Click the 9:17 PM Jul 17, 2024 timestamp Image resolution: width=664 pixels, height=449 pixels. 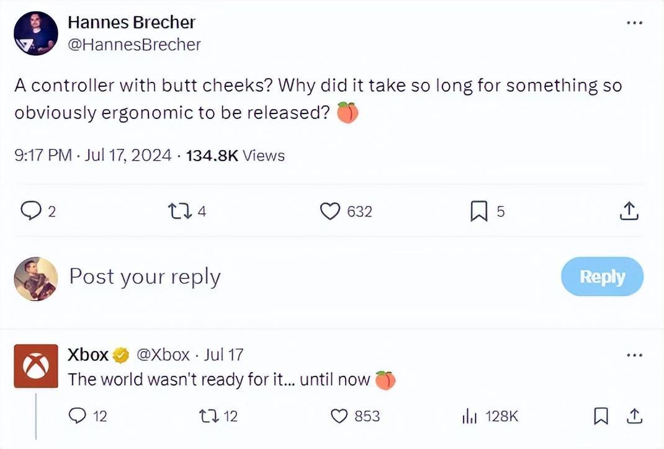92,155
